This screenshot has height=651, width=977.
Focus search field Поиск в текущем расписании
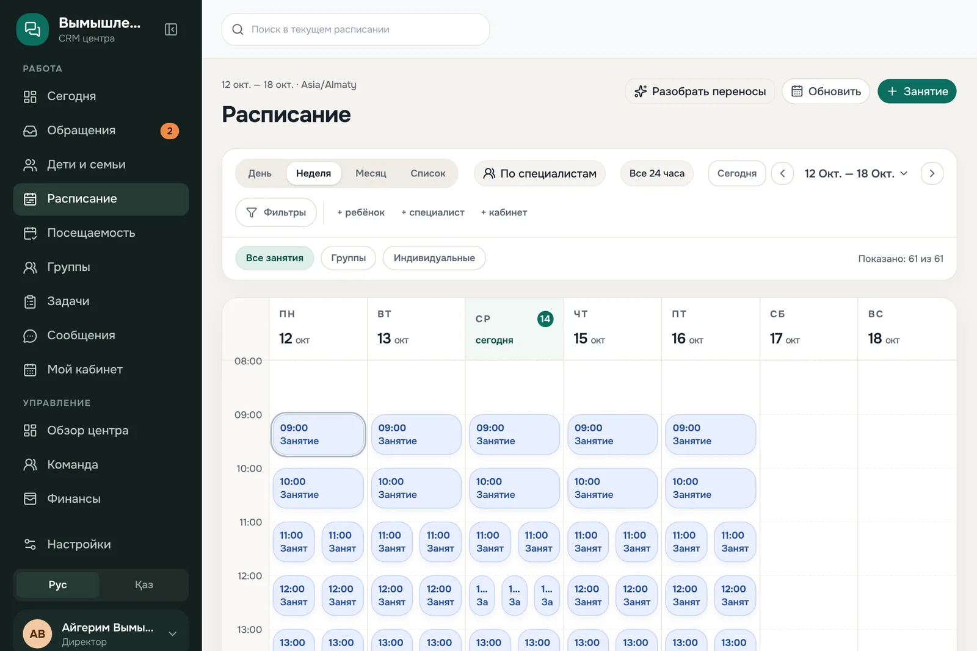(x=356, y=29)
